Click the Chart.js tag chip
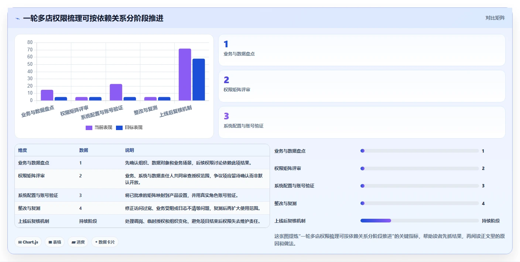The image size is (520, 262). (28, 242)
